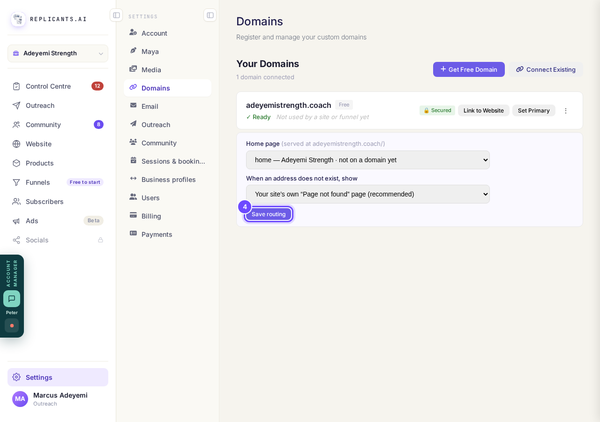Click the Website globe icon
Viewport: 600px width, 422px height.
16,144
